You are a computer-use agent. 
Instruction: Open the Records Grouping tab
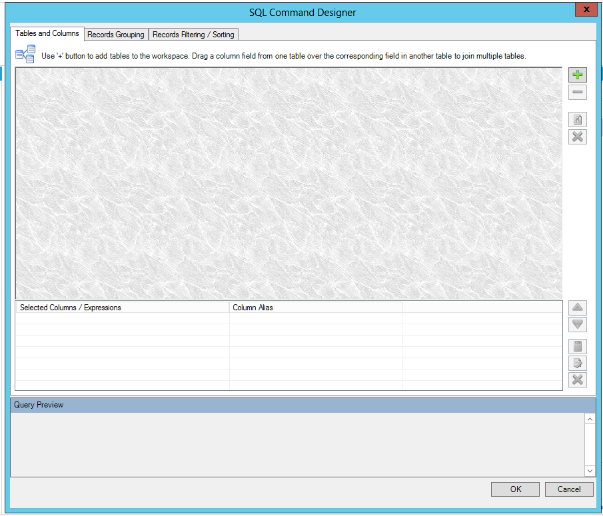(x=116, y=35)
